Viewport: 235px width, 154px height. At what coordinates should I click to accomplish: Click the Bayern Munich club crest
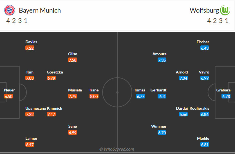pos(9,11)
